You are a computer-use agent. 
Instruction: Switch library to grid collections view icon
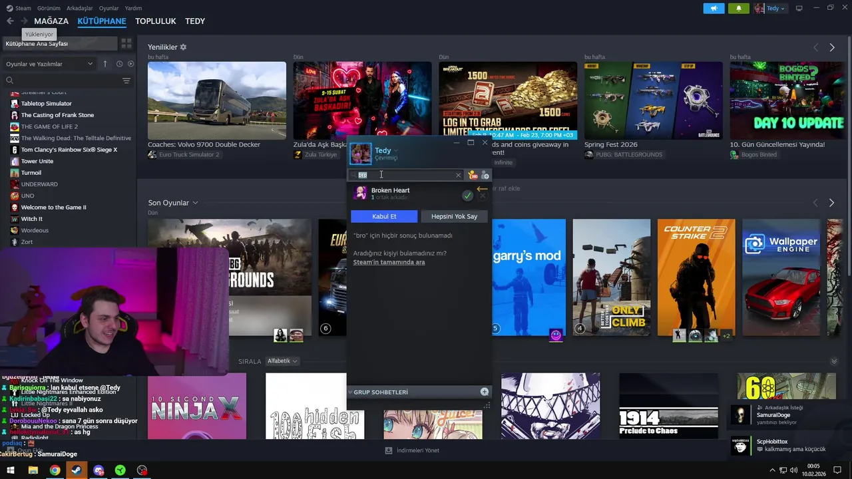(x=126, y=44)
